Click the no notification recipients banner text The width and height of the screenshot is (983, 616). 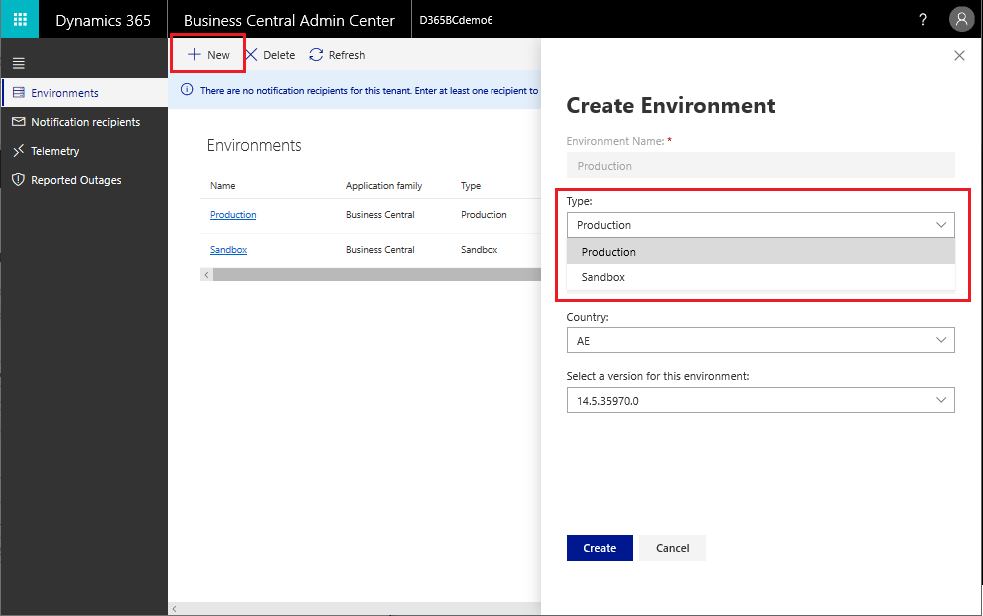370,90
